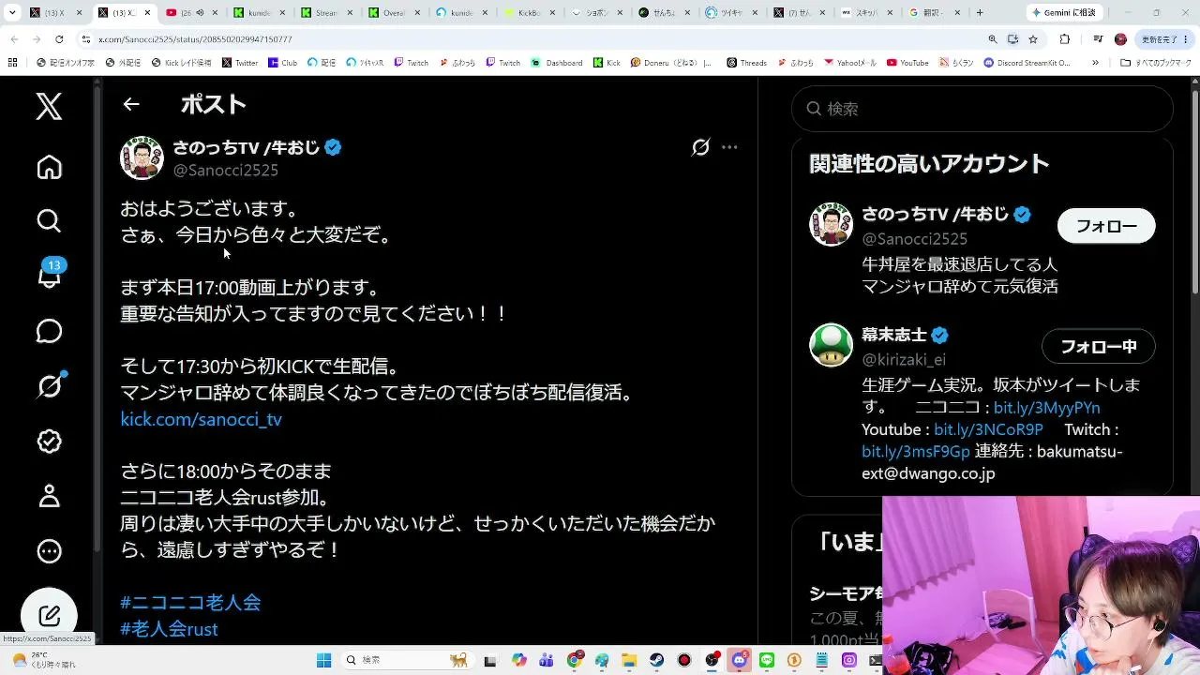Open さのっちTV author avatar on the post
This screenshot has height=675, width=1200.
tap(142, 157)
